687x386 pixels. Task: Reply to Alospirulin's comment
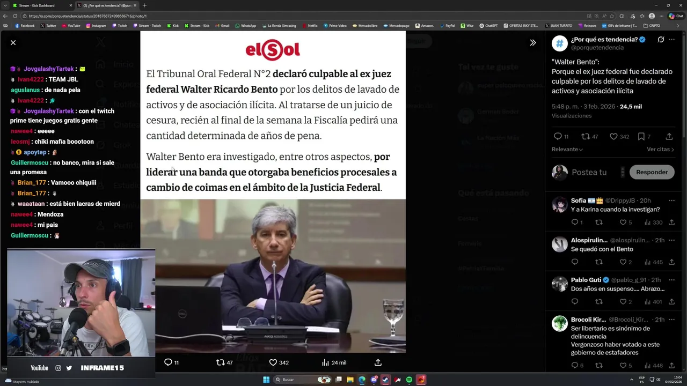coord(575,262)
